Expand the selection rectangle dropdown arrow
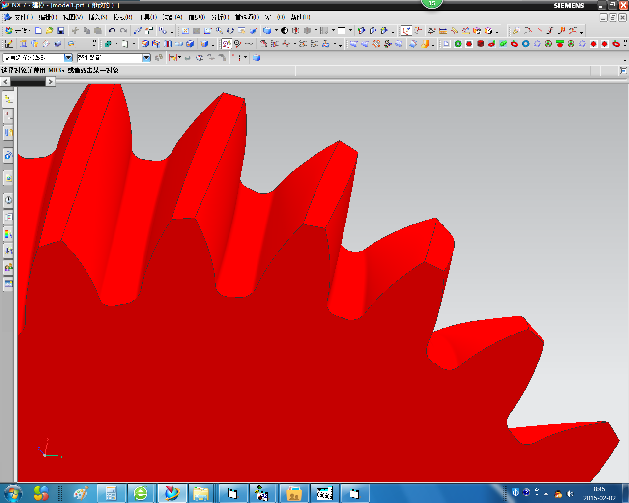This screenshot has width=629, height=503. (245, 57)
